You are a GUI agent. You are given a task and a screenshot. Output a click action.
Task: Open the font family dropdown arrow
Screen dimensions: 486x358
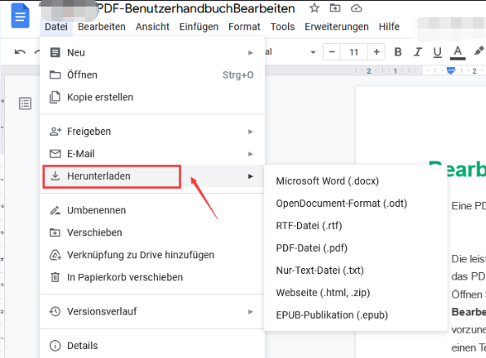[313, 52]
